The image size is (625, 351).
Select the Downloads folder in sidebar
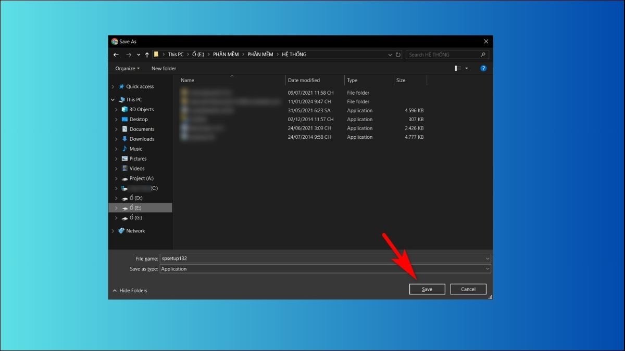click(142, 139)
